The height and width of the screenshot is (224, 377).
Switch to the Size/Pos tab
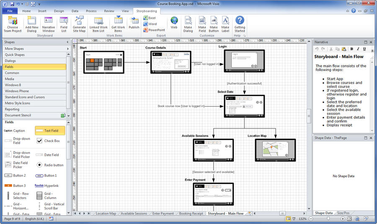pos(343,213)
